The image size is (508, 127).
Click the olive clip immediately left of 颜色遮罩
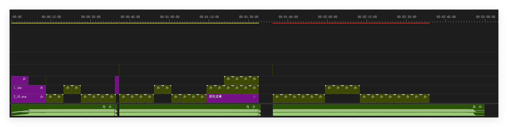pyautogui.click(x=202, y=98)
